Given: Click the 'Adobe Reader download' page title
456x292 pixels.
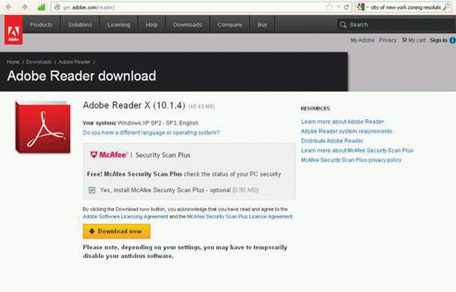Looking at the screenshot, I should pos(81,76).
